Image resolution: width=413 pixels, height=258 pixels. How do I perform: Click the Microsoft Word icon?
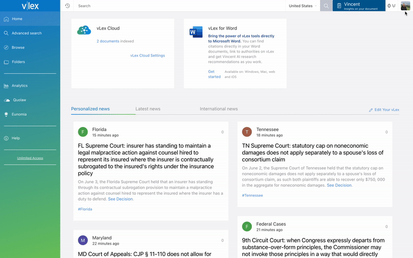[x=196, y=32]
